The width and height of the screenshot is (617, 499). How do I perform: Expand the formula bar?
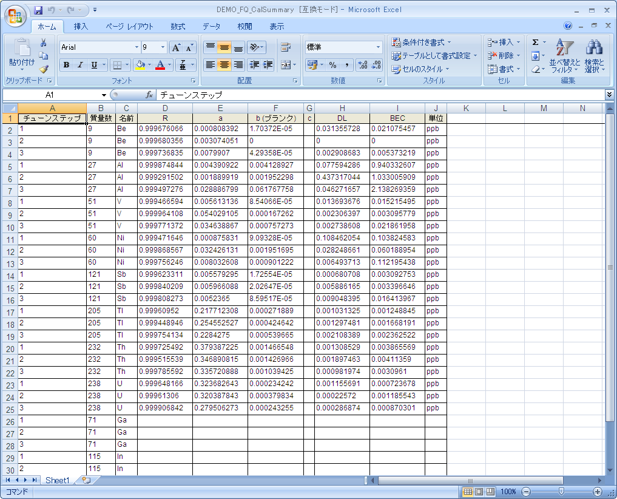(x=609, y=95)
